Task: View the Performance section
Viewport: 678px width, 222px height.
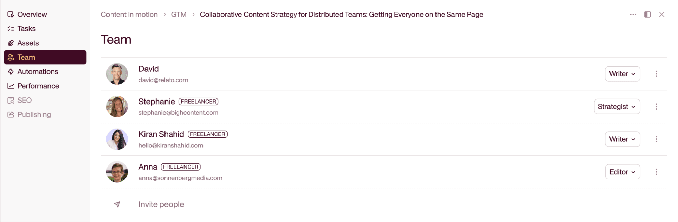Action: (38, 86)
